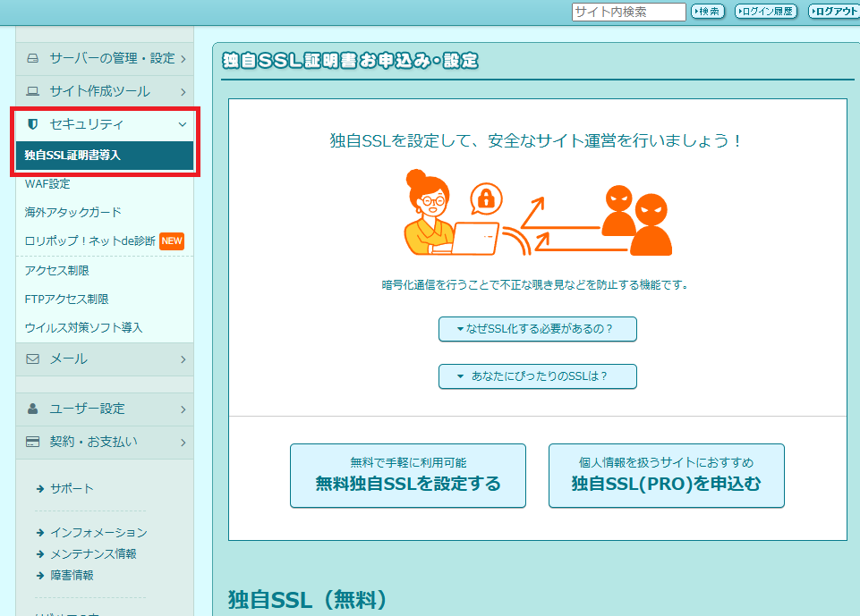Screen dimensions: 860x616
Task: Click the 無料独自SSLを設定する button
Action: (408, 476)
